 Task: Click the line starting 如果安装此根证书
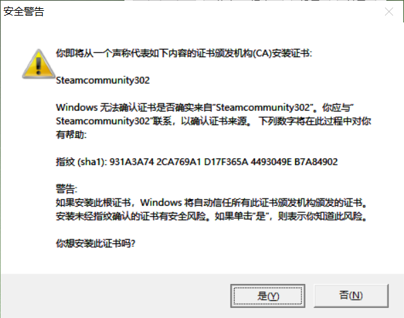[x=212, y=202]
